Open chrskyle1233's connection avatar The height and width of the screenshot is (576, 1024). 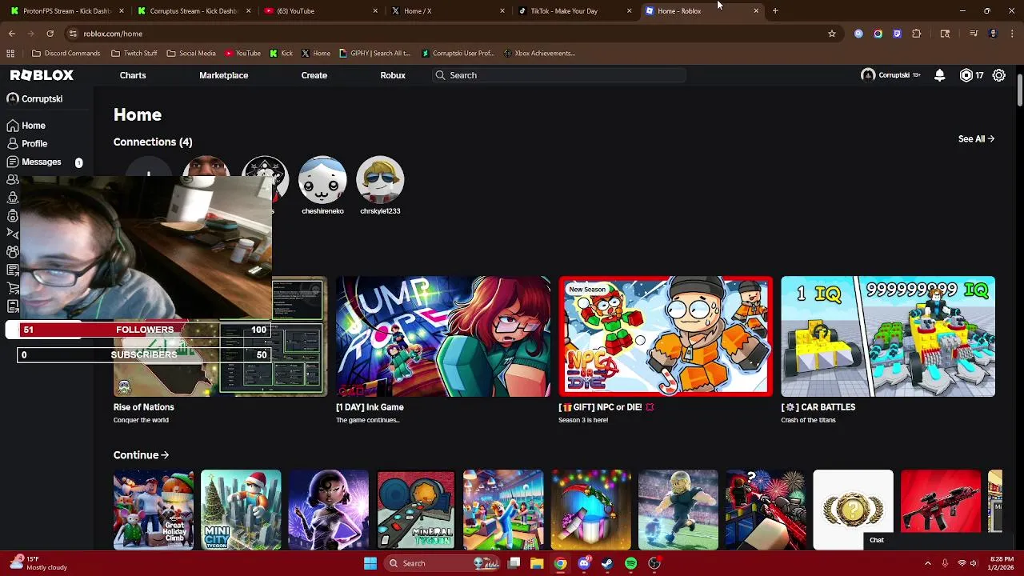pos(380,180)
